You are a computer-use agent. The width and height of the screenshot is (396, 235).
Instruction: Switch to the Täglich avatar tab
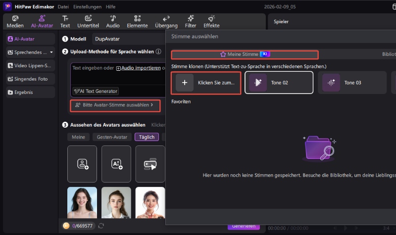click(x=147, y=137)
